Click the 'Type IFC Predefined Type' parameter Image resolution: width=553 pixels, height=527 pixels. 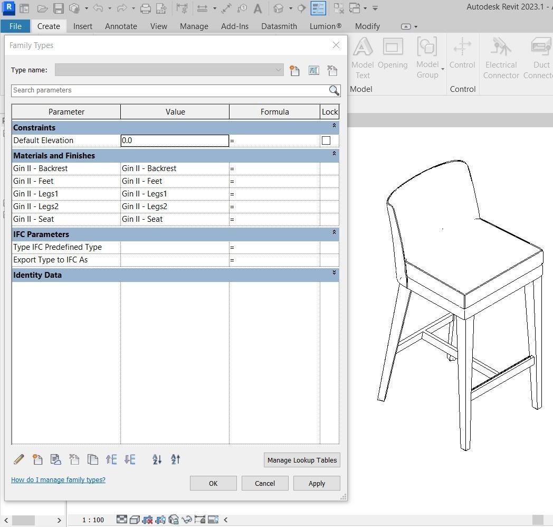coord(66,247)
